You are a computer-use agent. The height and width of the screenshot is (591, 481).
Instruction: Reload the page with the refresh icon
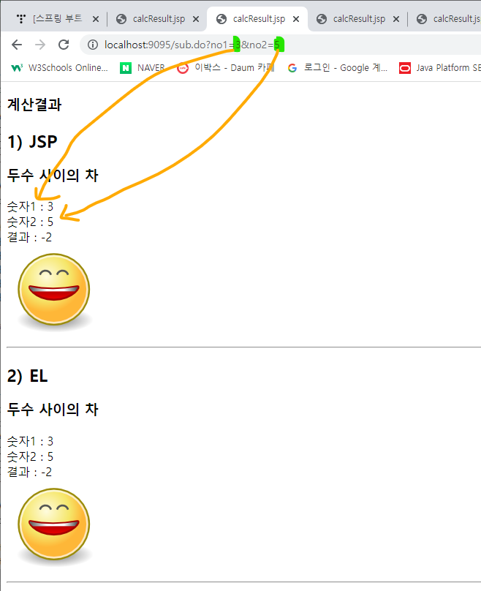pyautogui.click(x=64, y=45)
